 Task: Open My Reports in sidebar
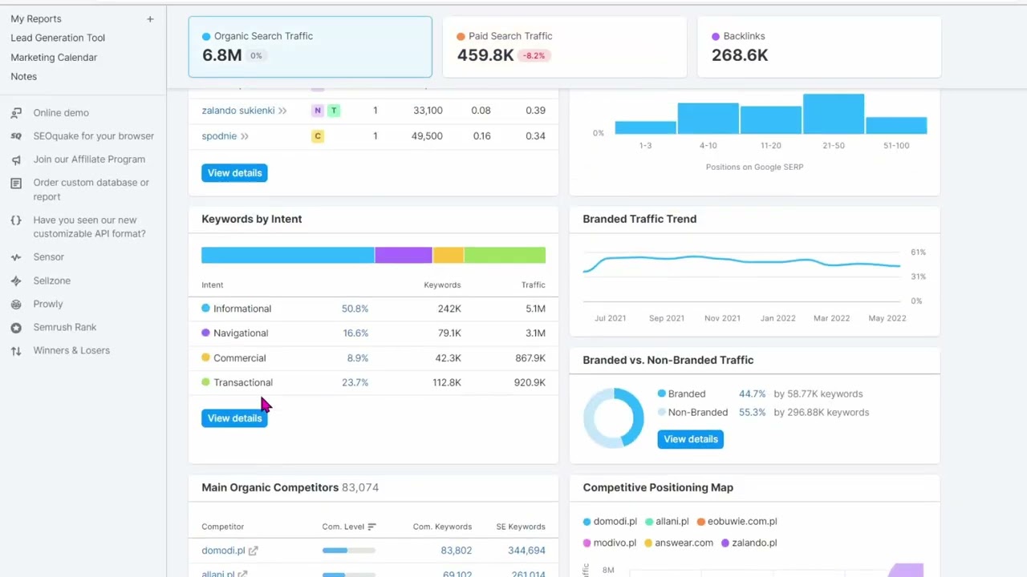click(36, 19)
